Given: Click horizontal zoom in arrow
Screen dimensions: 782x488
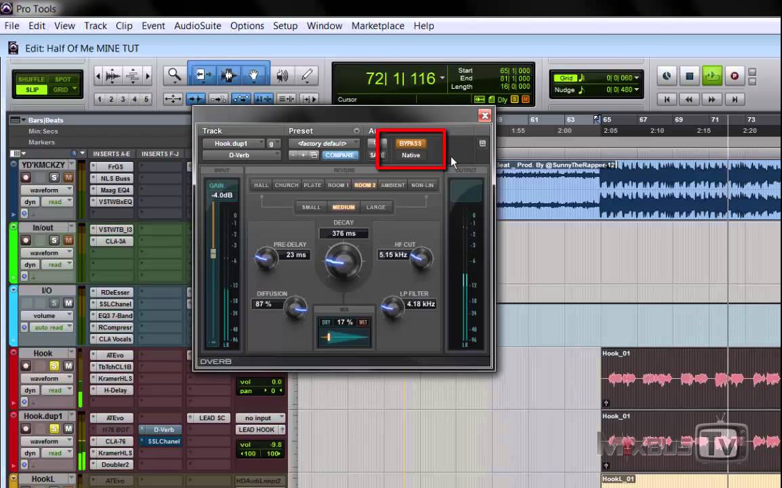Looking at the screenshot, I should [x=148, y=76].
